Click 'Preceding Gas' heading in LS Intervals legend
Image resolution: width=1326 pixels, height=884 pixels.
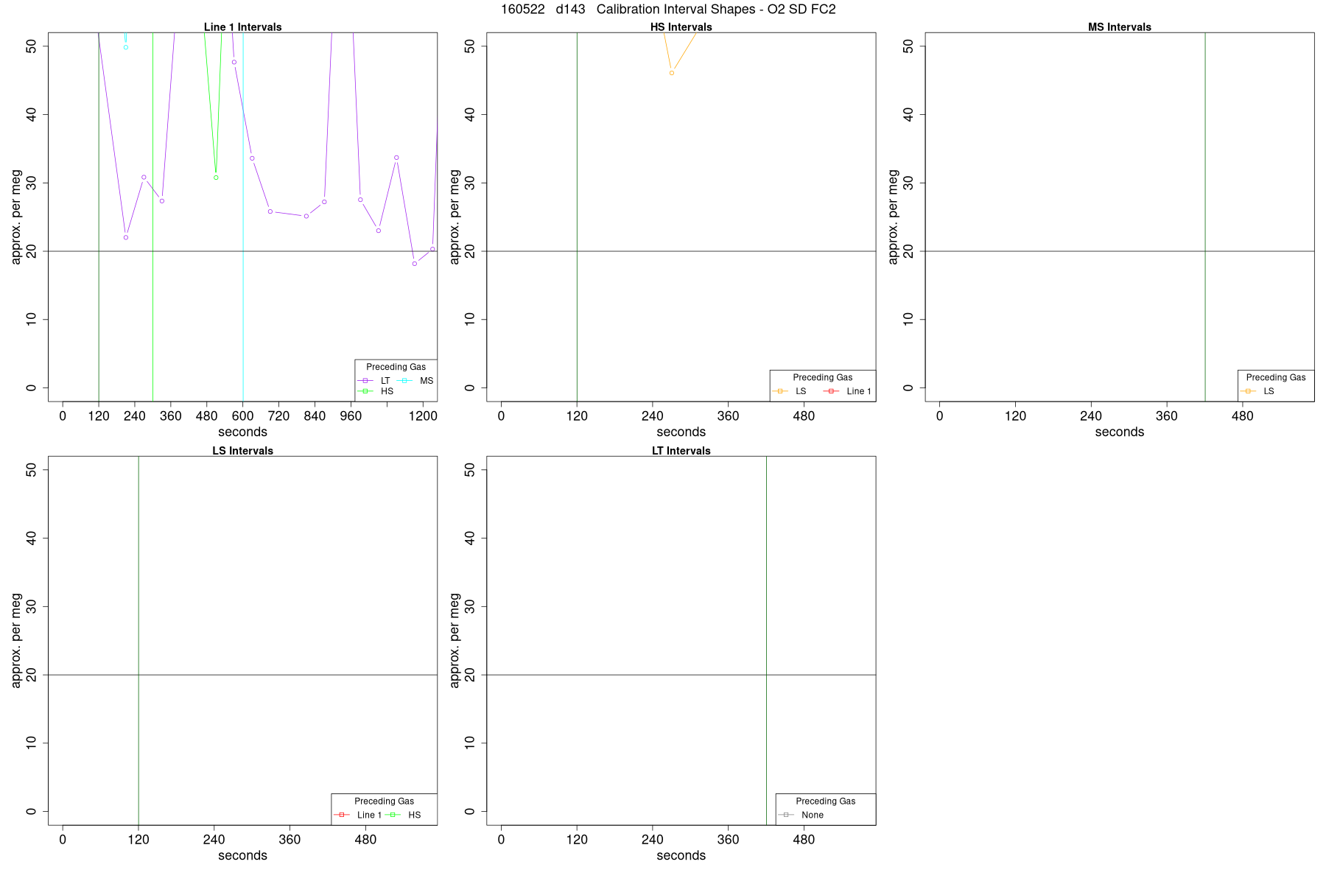tap(384, 801)
